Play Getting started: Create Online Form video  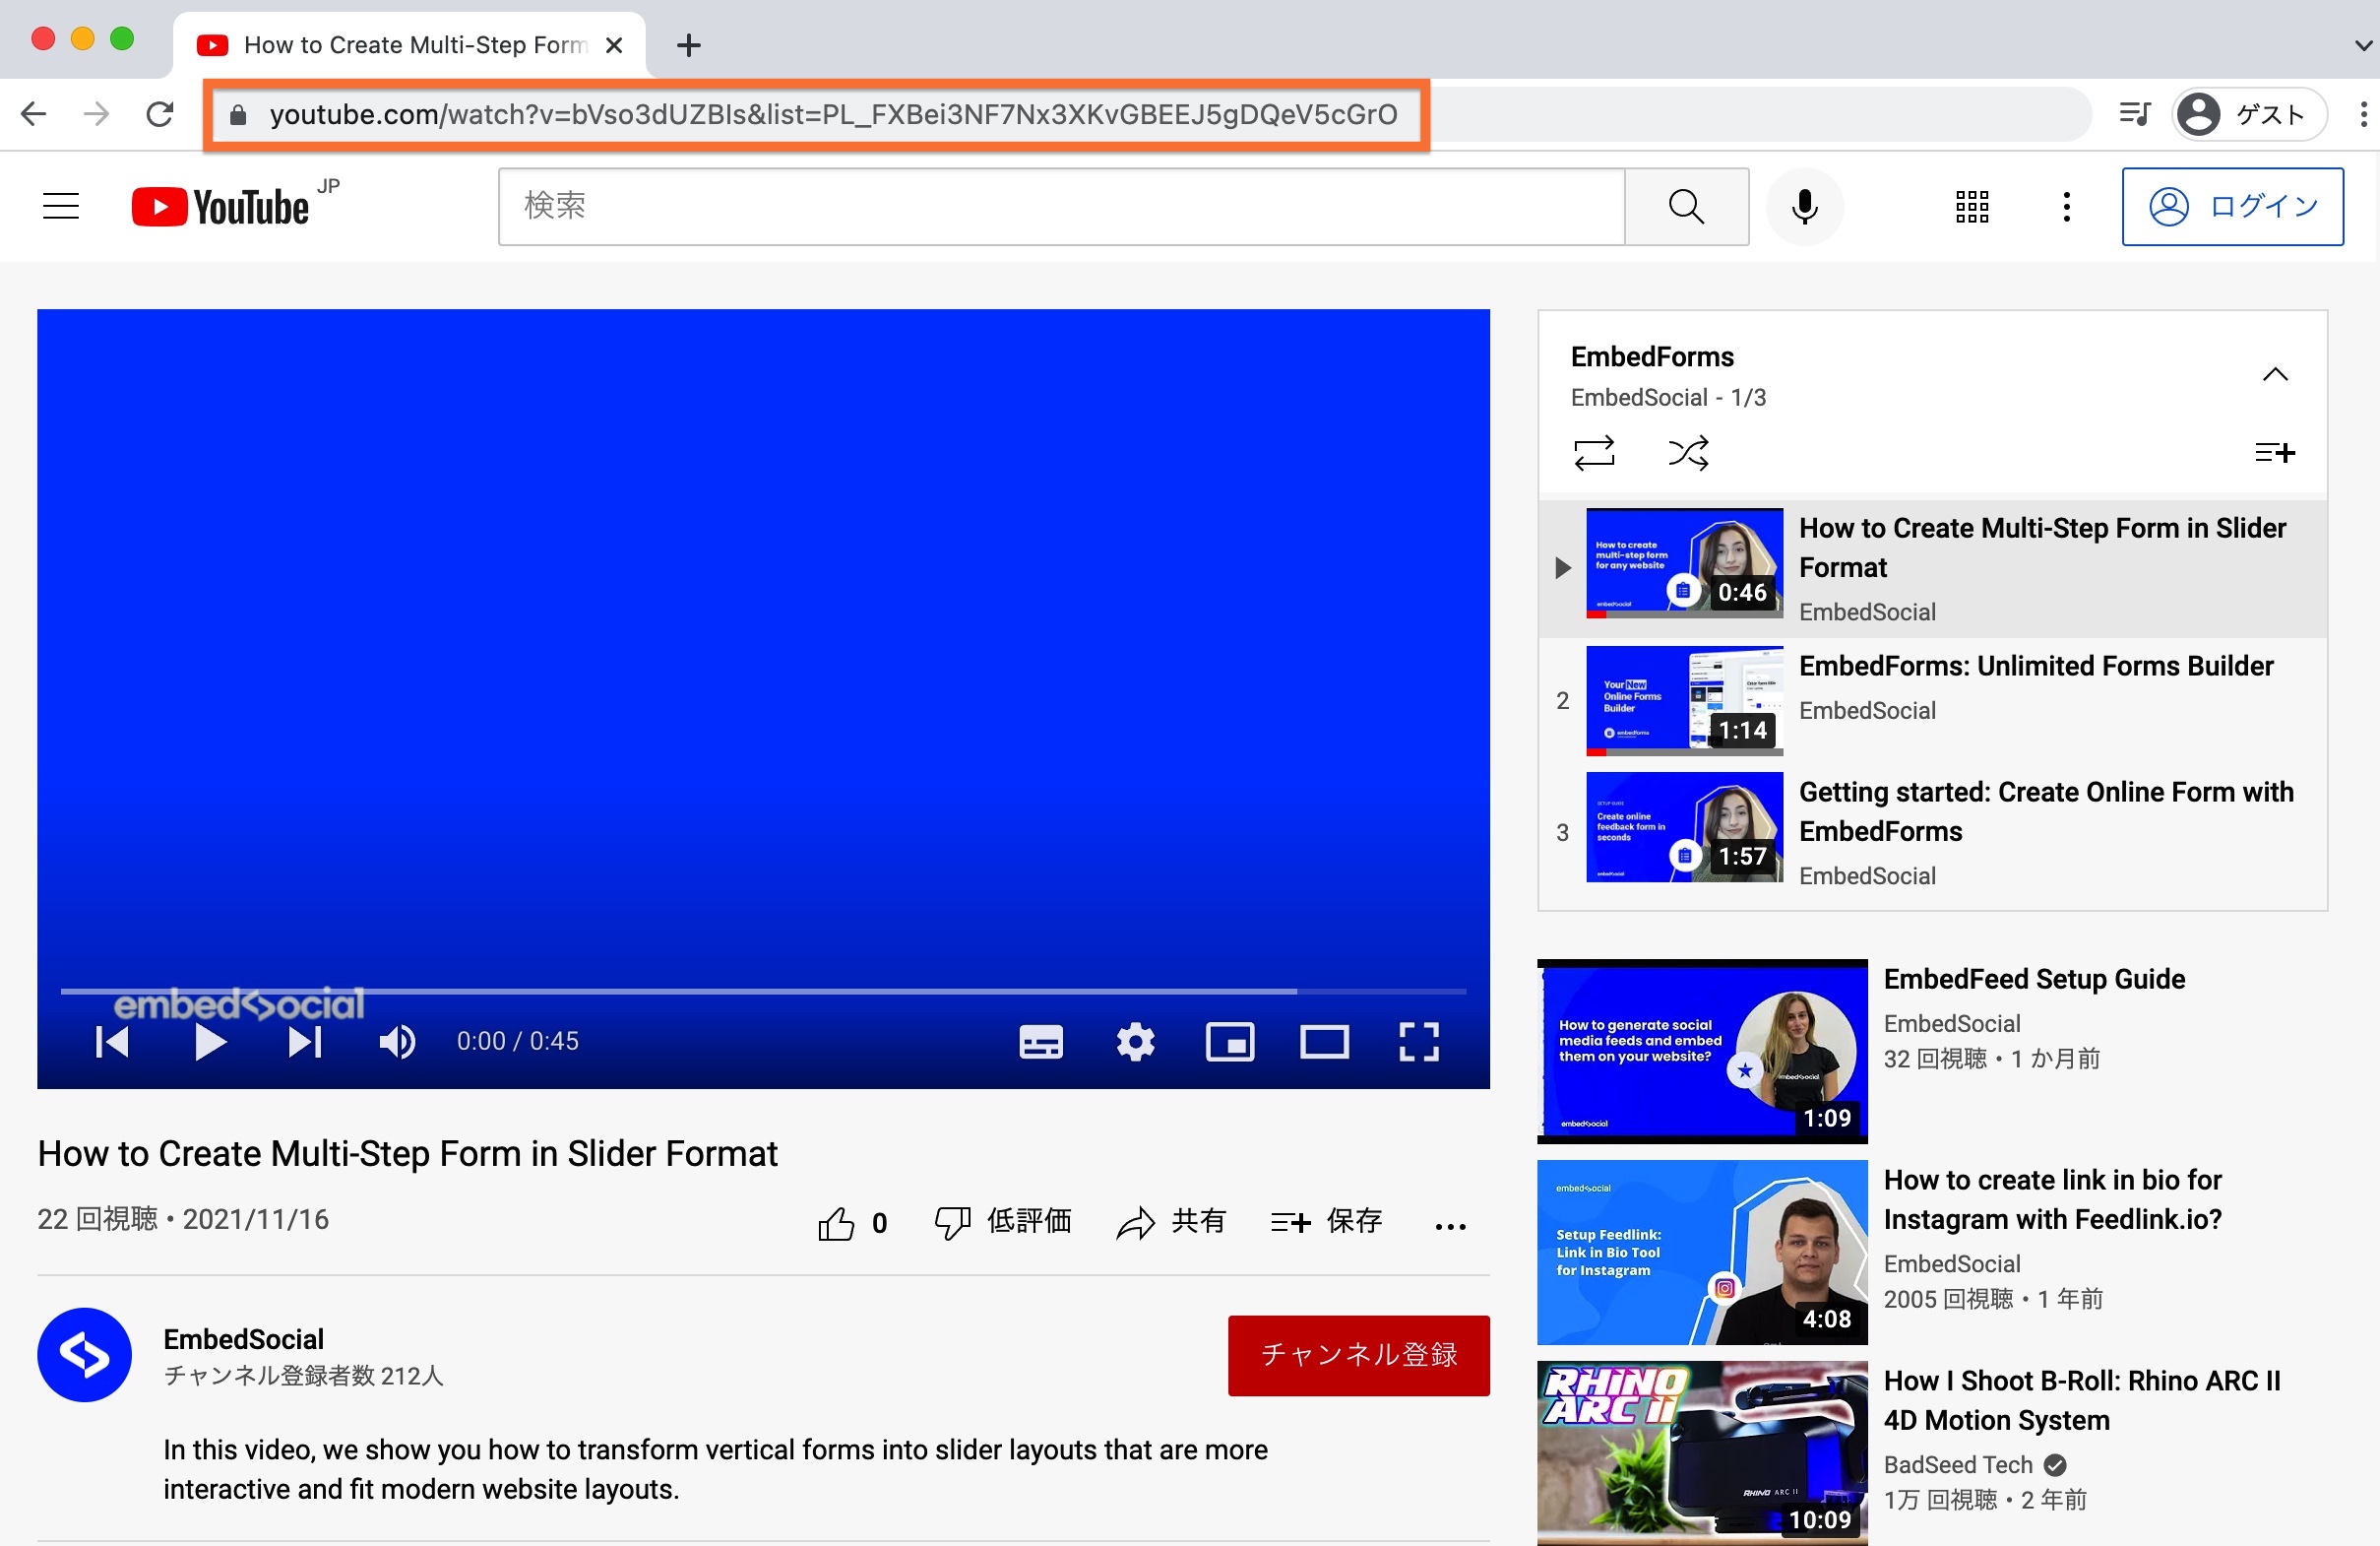[2046, 811]
